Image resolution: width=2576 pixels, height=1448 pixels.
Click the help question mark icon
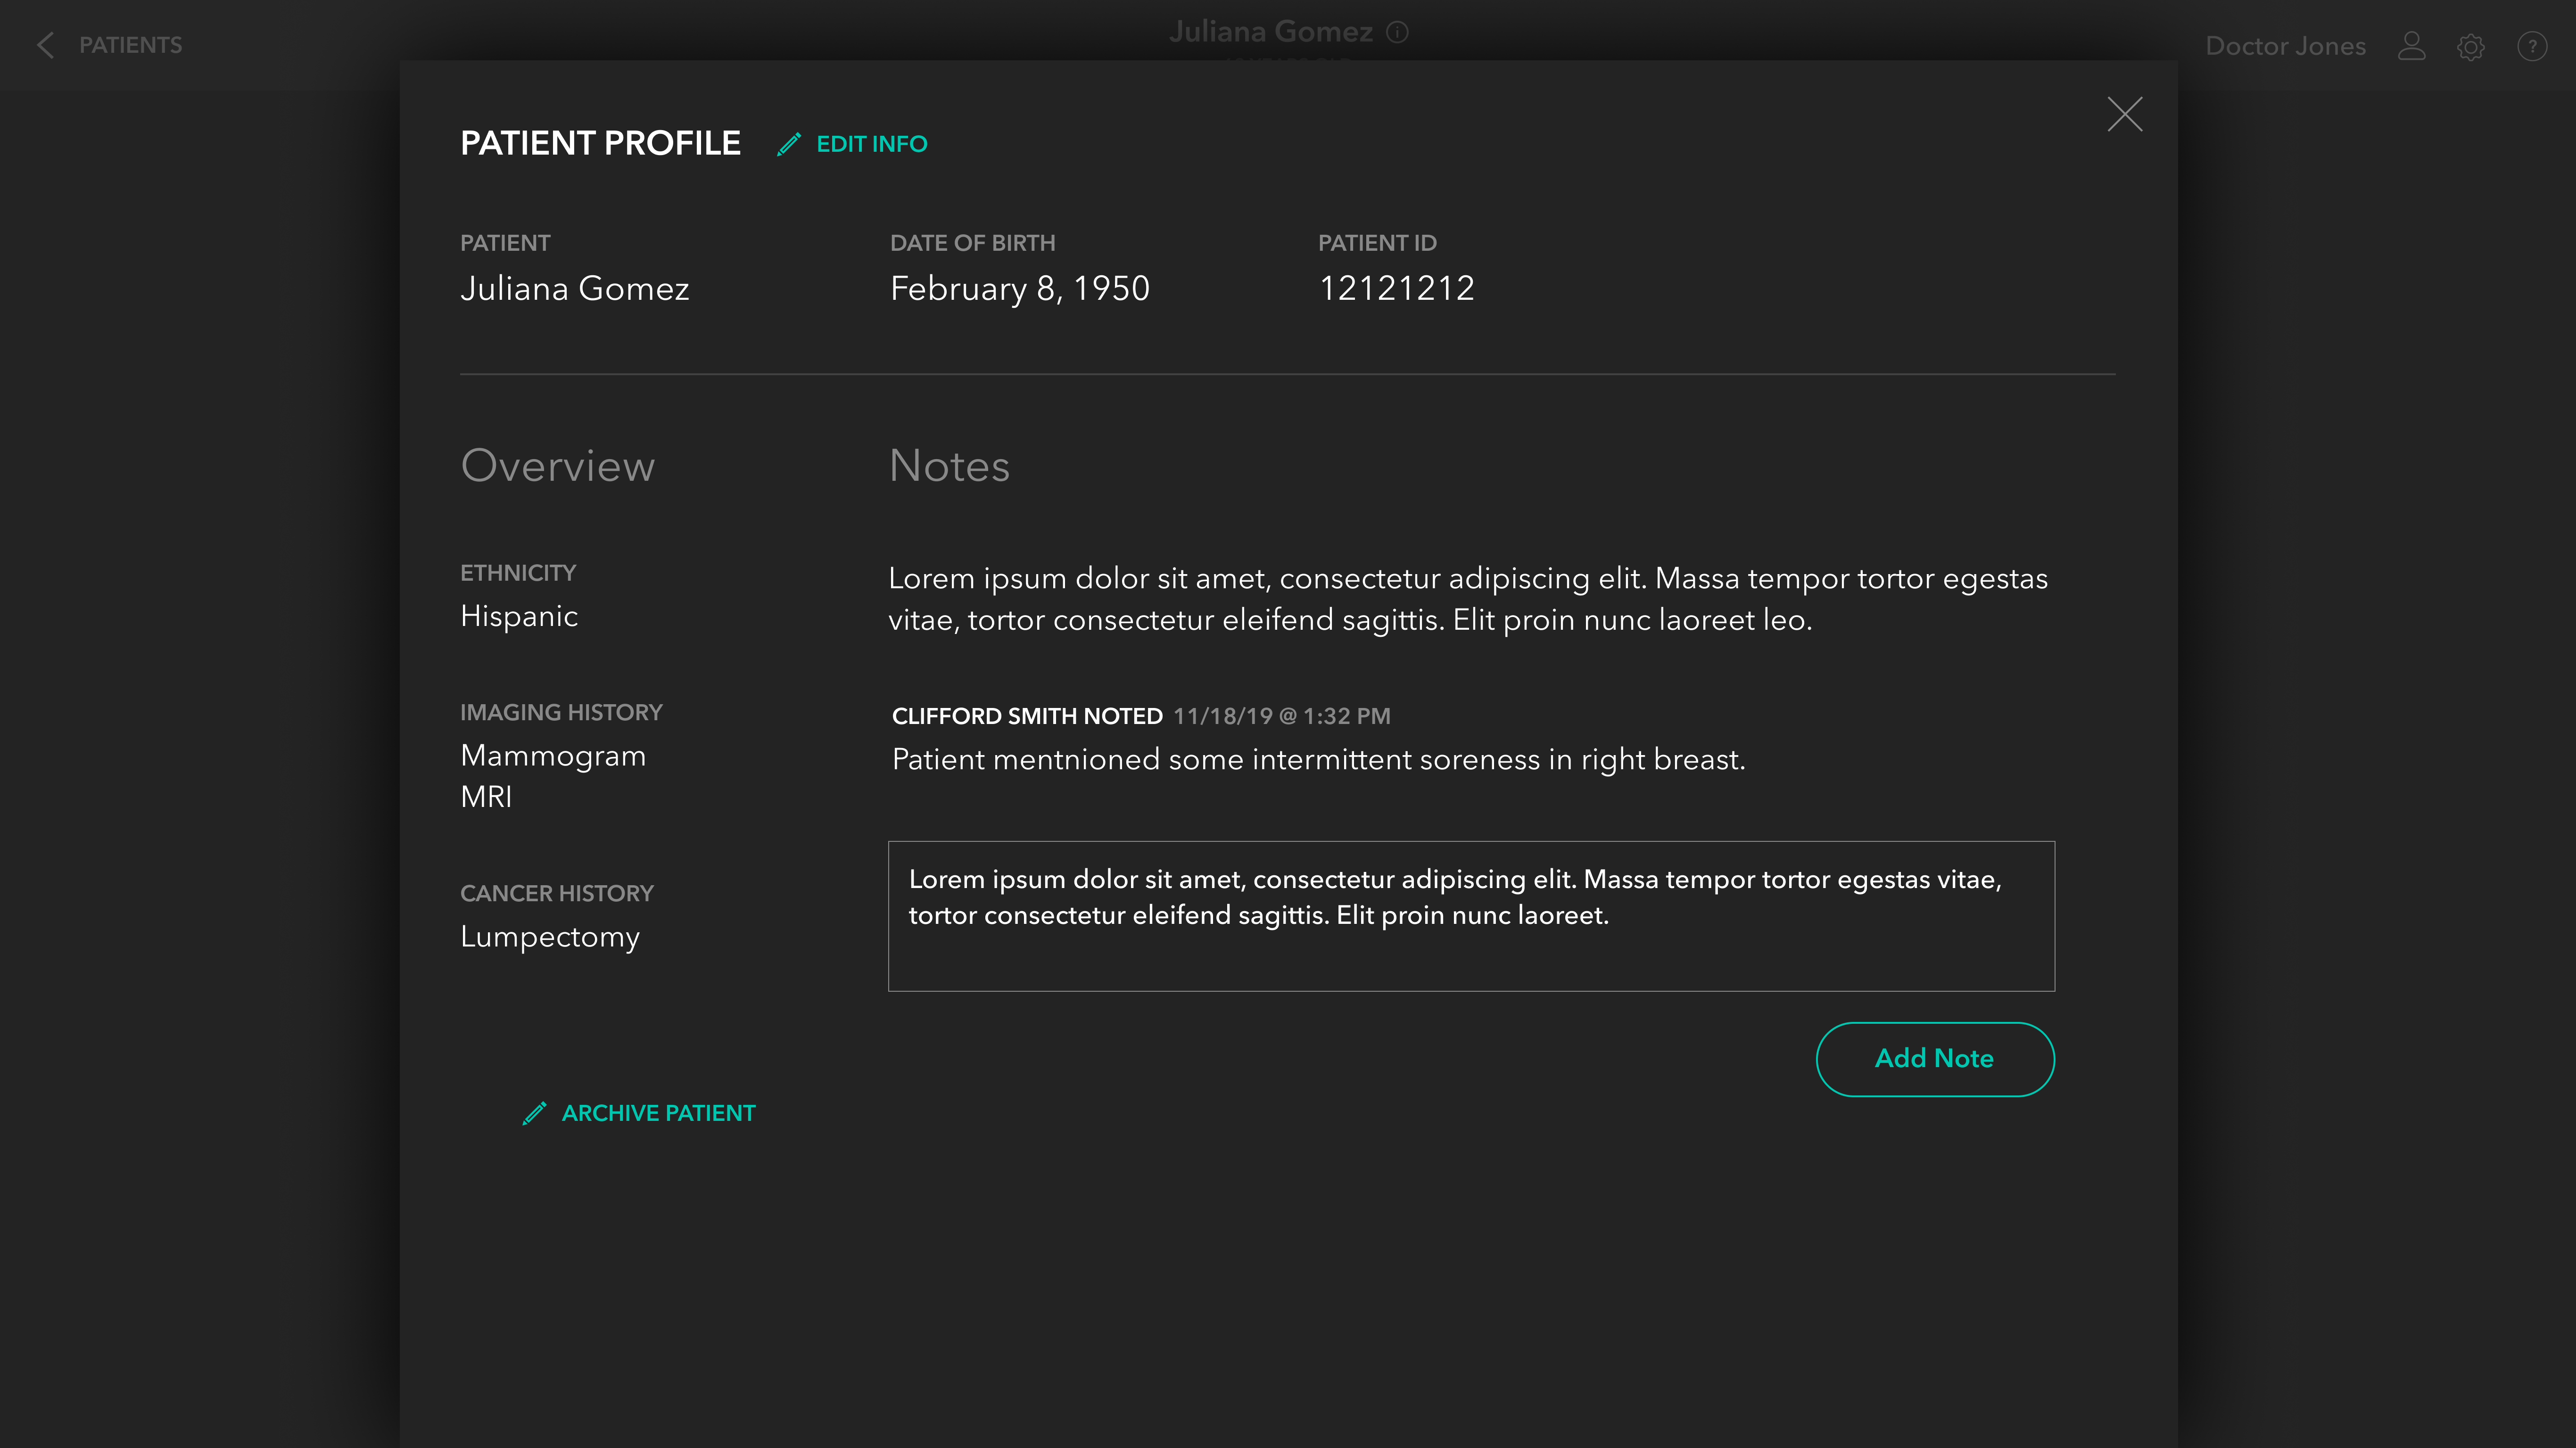tap(2531, 46)
